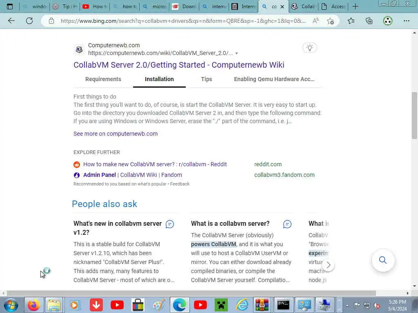Click the scroll down arrow
The image size is (418, 313).
coord(414,287)
